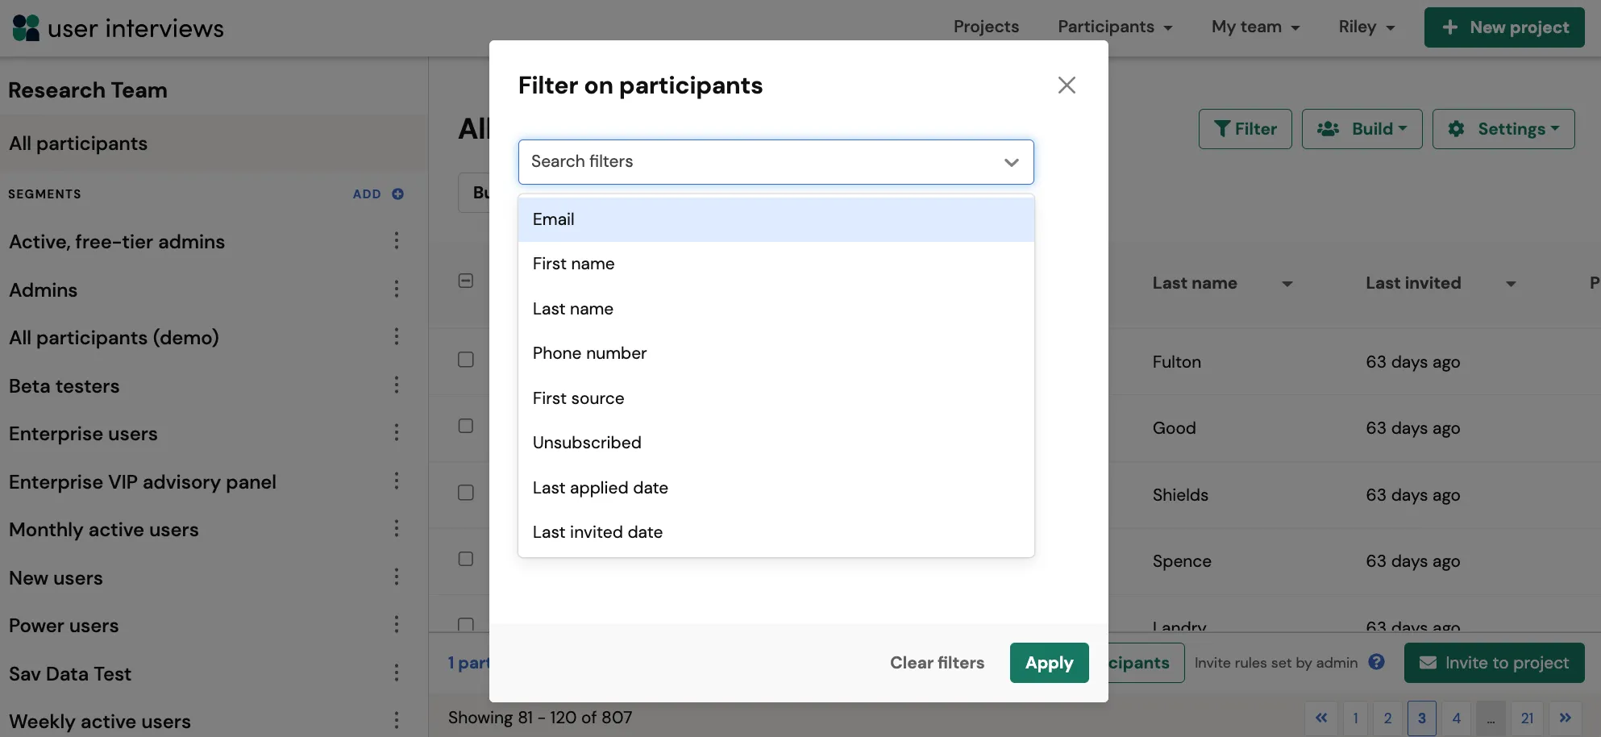Create a New project
Image resolution: width=1601 pixels, height=737 pixels.
[1504, 27]
